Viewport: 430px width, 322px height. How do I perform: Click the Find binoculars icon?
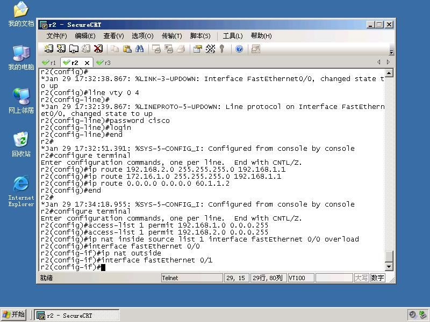[139, 49]
